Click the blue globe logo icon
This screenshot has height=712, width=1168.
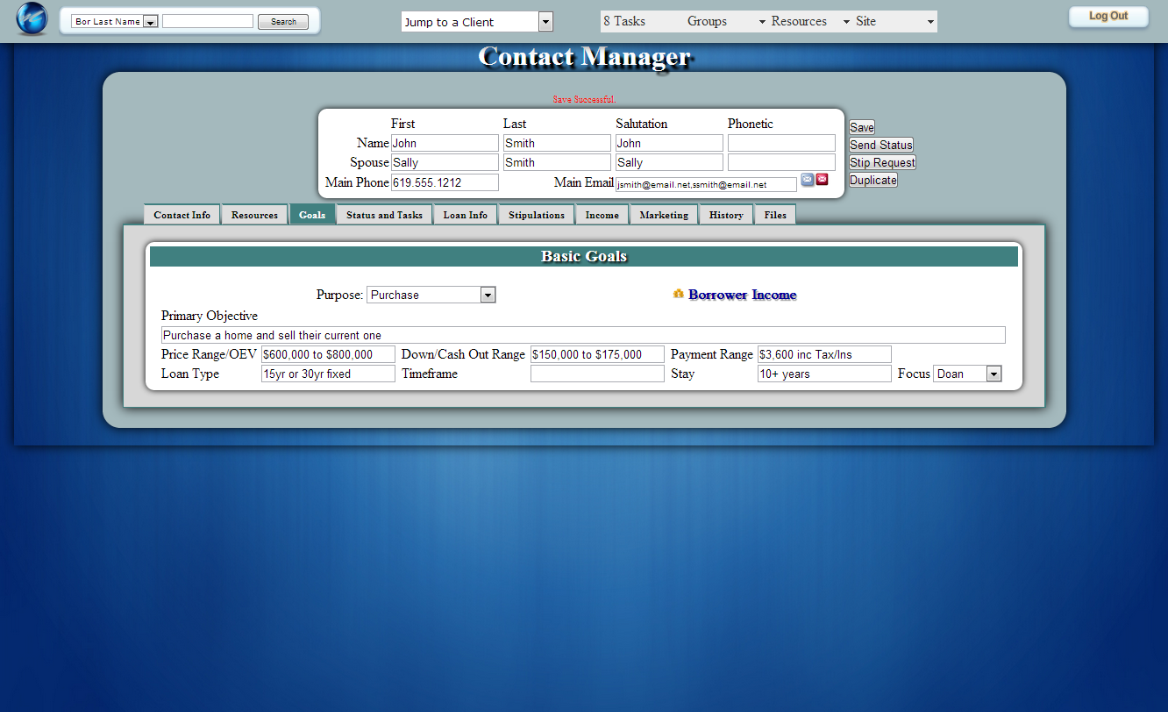click(x=32, y=19)
